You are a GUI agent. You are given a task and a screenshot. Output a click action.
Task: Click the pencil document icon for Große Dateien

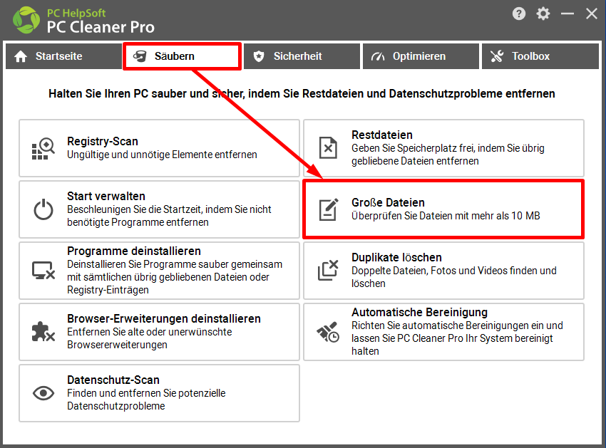(x=329, y=209)
